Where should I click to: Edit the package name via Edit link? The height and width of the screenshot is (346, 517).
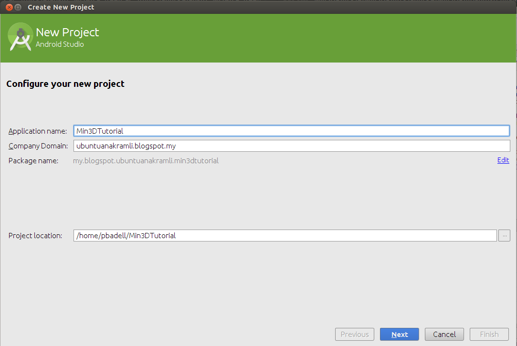[503, 160]
